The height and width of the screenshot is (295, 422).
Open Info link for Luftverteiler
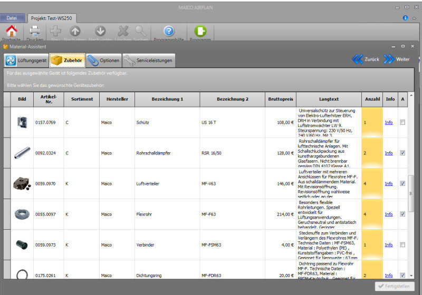[x=389, y=184]
